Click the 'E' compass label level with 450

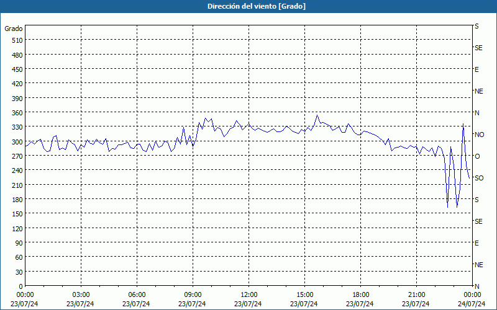click(476, 69)
